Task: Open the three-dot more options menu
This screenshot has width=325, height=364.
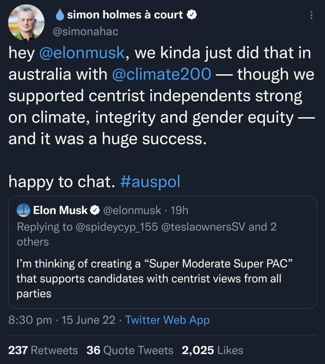Action: pyautogui.click(x=311, y=15)
